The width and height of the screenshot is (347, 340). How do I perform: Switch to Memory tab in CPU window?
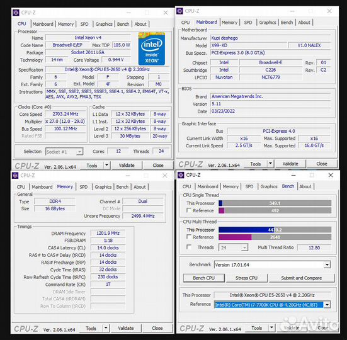coord(65,24)
